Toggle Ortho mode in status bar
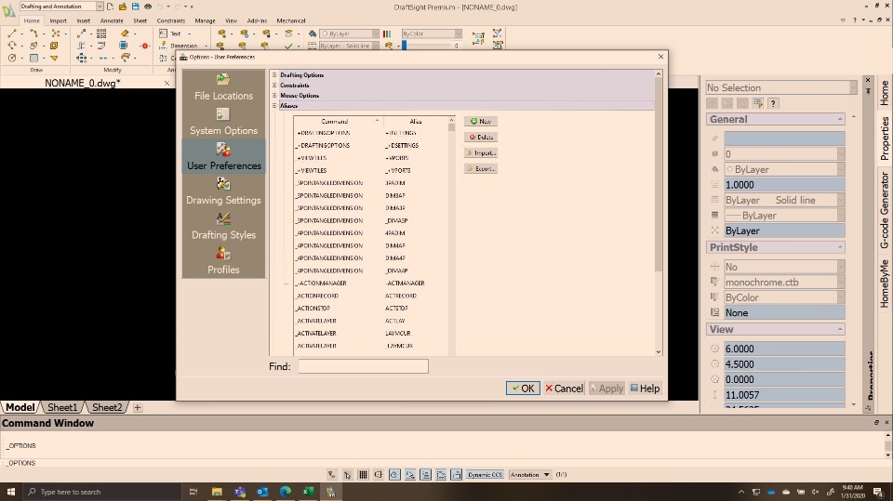 click(x=379, y=474)
